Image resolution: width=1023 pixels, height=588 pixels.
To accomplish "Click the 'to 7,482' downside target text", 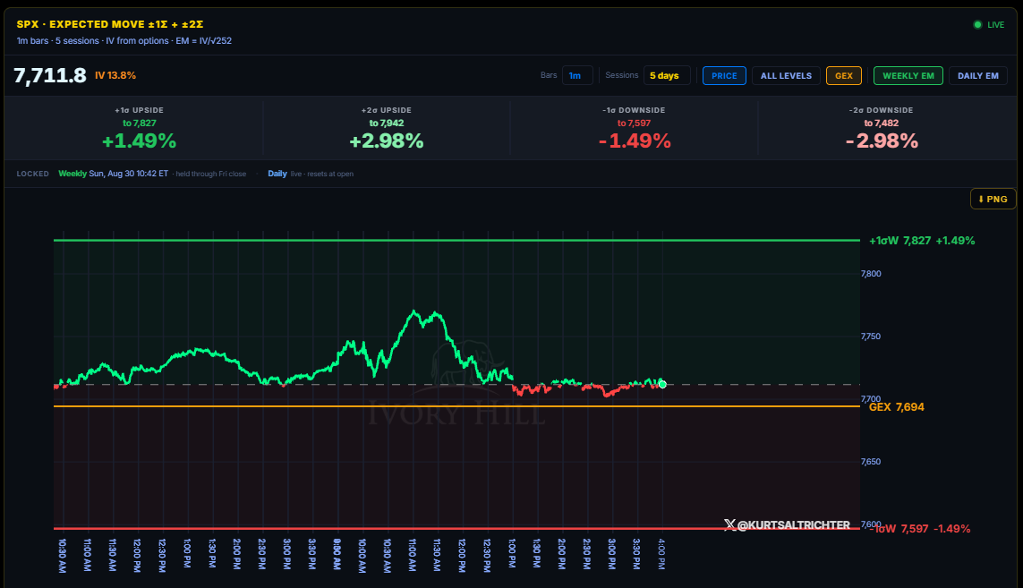I will pyautogui.click(x=882, y=123).
